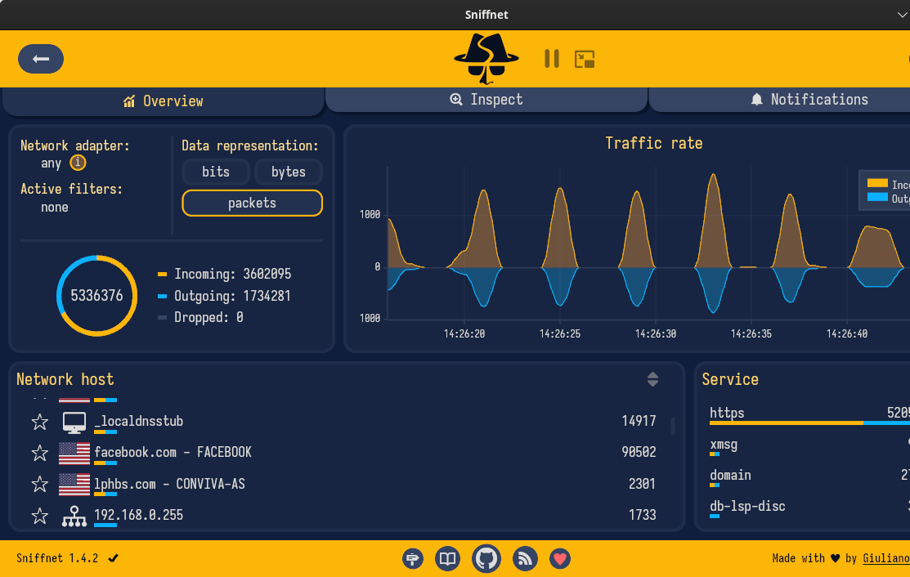
Task: Select the packets representation button
Action: [252, 204]
